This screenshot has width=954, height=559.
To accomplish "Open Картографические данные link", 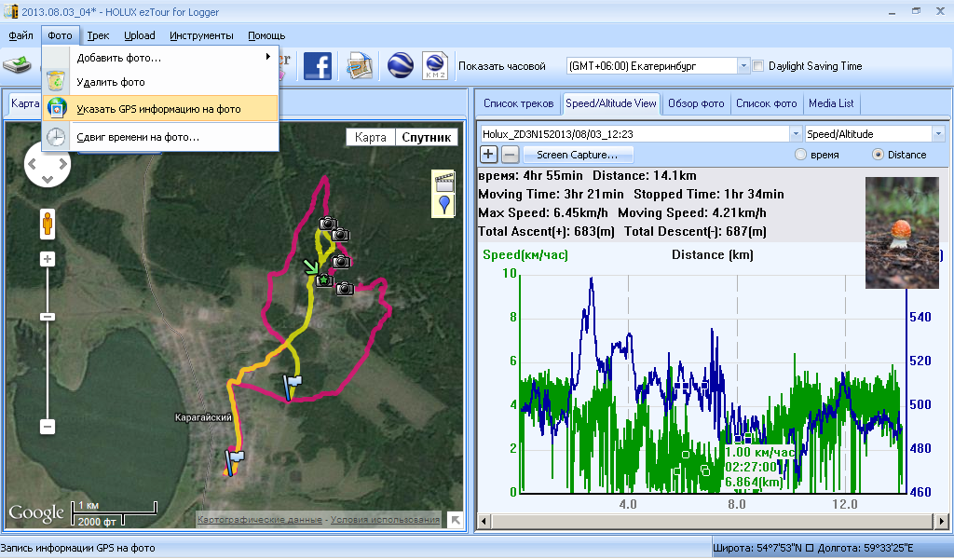I will click(x=260, y=520).
